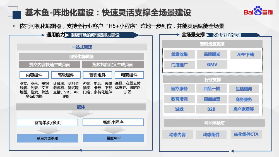Image resolution: width=279 pixels, height=157 pixels.
Task: Select the 动态组件 tile
Action: [211, 135]
